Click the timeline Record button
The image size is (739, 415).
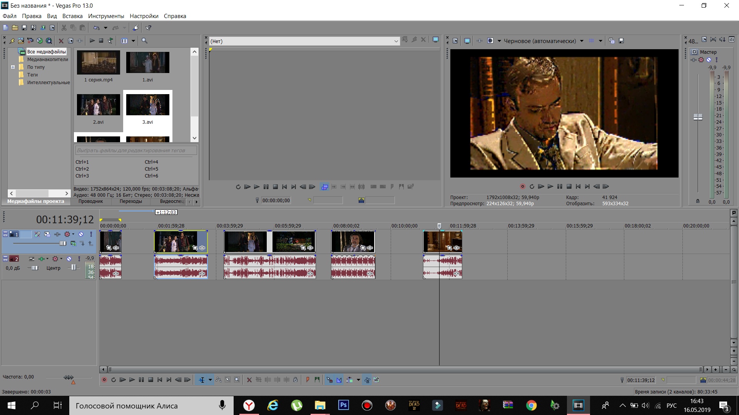click(x=104, y=380)
